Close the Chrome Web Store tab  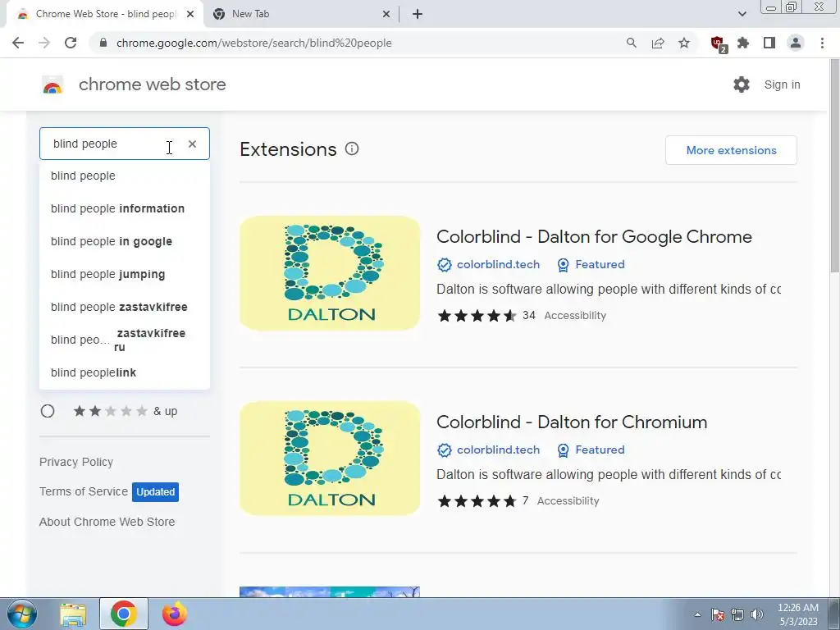[x=190, y=14]
